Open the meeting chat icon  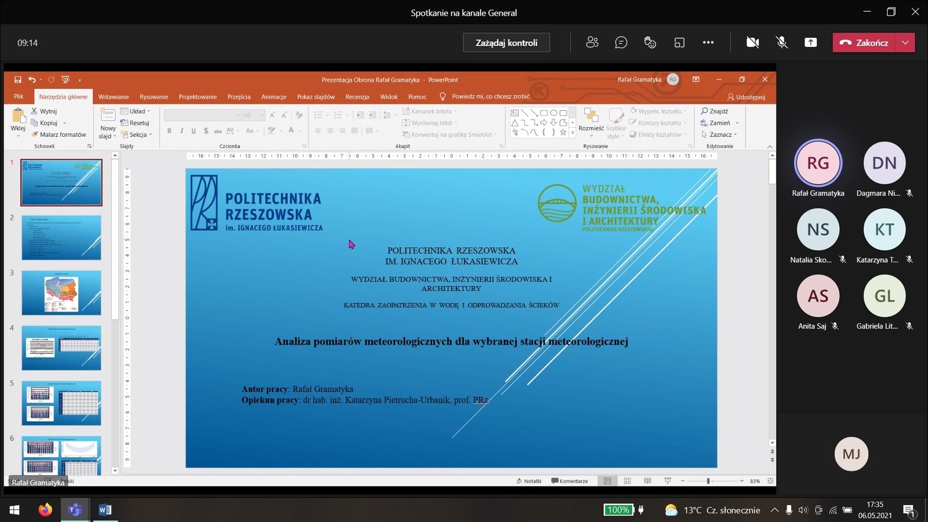(x=621, y=42)
